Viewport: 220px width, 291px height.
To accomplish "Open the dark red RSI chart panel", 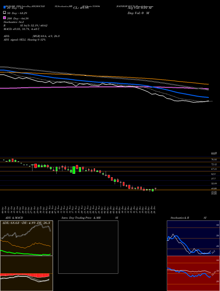I will coord(193,273).
